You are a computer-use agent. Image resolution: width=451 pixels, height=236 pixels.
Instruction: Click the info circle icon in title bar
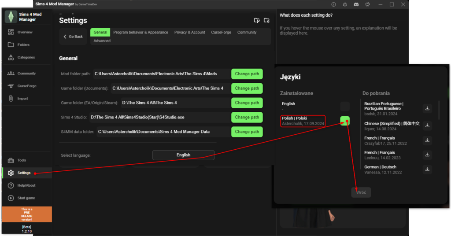[x=333, y=4]
